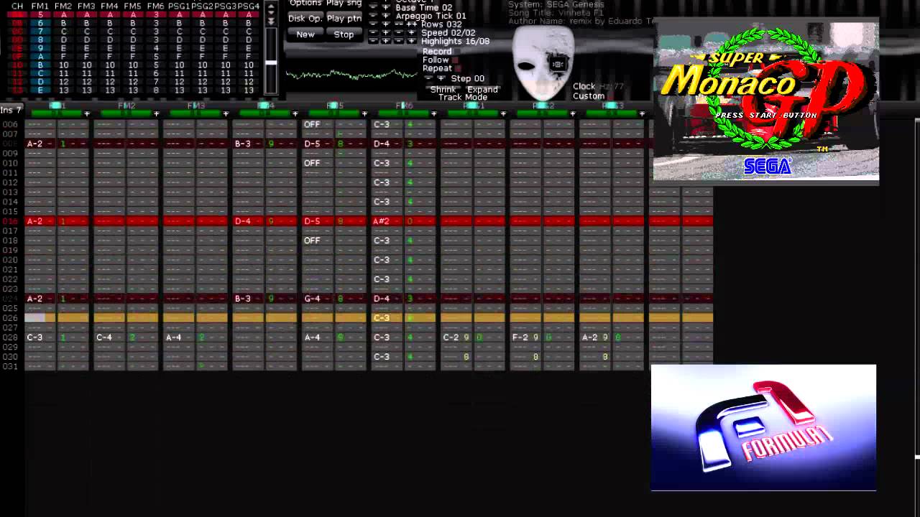Expand PSG1 channel with its plus sign
This screenshot has height=517, width=920.
coord(503,113)
